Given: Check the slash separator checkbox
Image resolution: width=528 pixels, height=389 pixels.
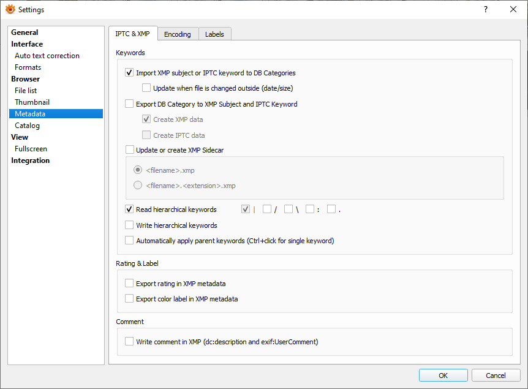Looking at the screenshot, I should pyautogui.click(x=267, y=210).
